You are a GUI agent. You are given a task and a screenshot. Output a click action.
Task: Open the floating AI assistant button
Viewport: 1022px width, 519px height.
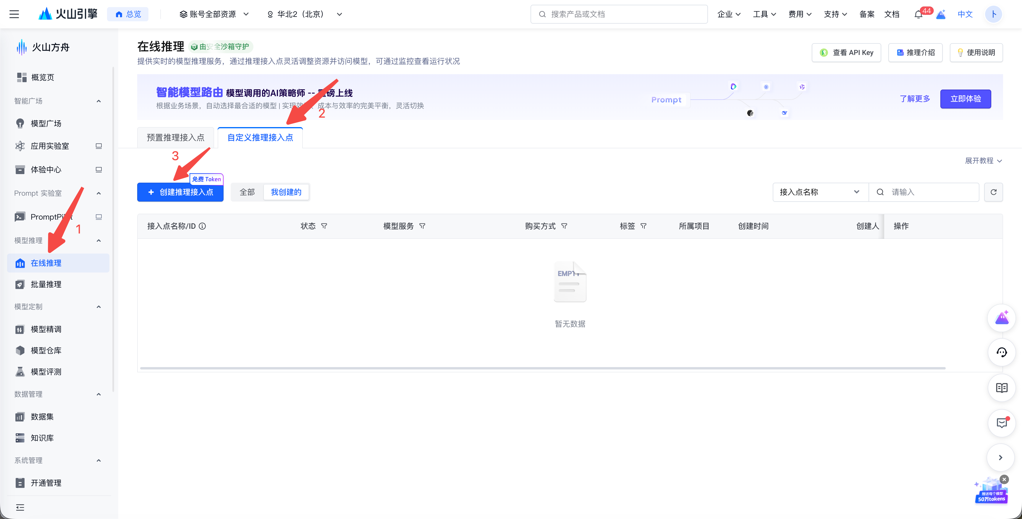(x=1001, y=318)
